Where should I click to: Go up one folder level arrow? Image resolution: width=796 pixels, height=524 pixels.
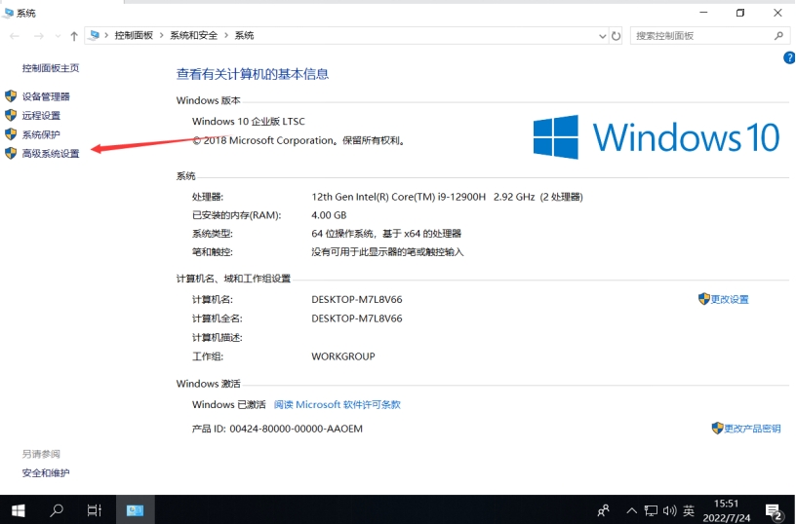click(74, 36)
